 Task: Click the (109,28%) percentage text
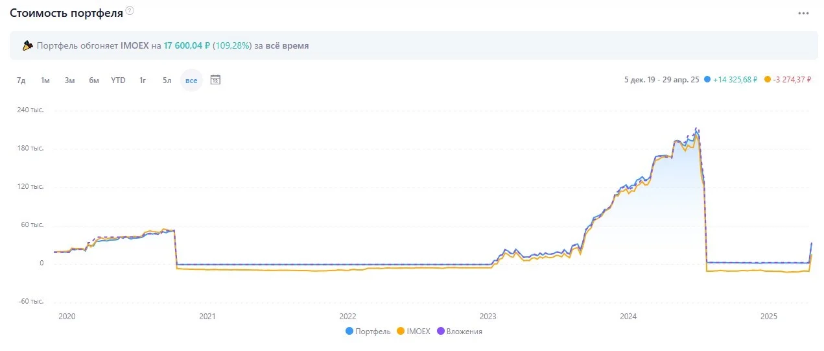click(232, 46)
